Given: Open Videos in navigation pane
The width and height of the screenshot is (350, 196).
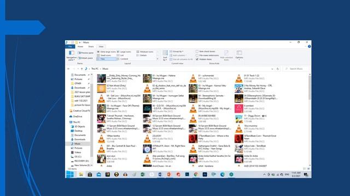Looking at the screenshot, I should [76, 152].
